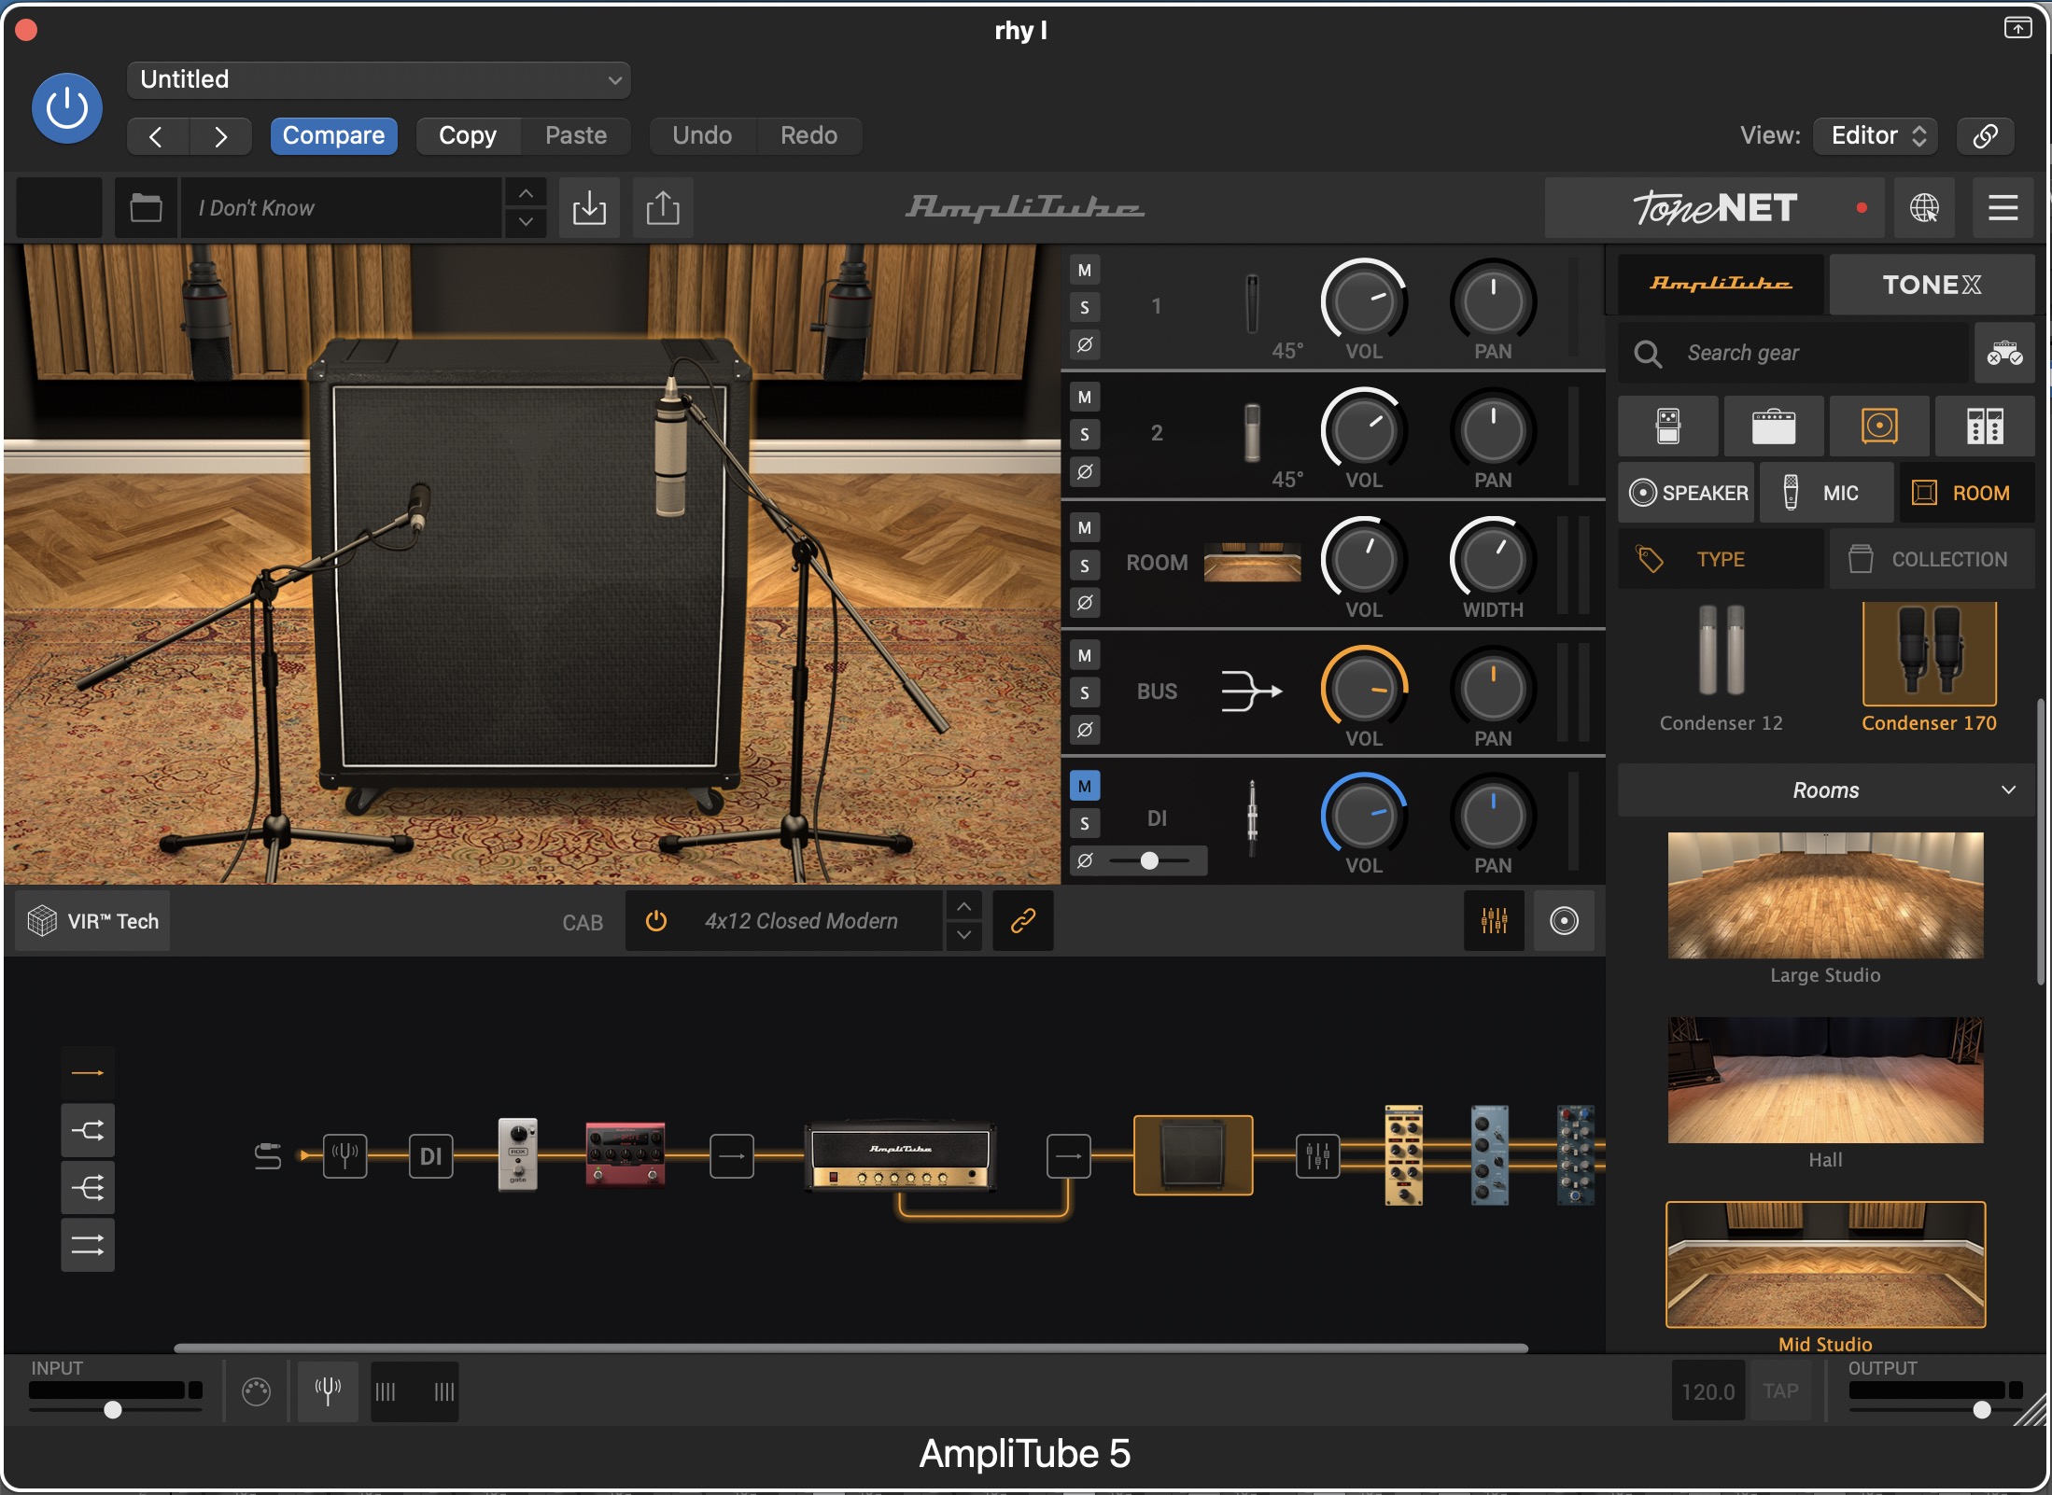Export preset with the share icon
This screenshot has height=1495, width=2052.
(x=663, y=207)
